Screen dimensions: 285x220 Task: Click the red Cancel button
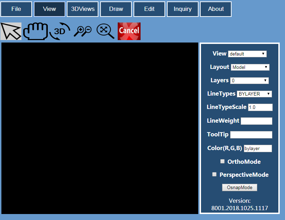click(x=129, y=31)
